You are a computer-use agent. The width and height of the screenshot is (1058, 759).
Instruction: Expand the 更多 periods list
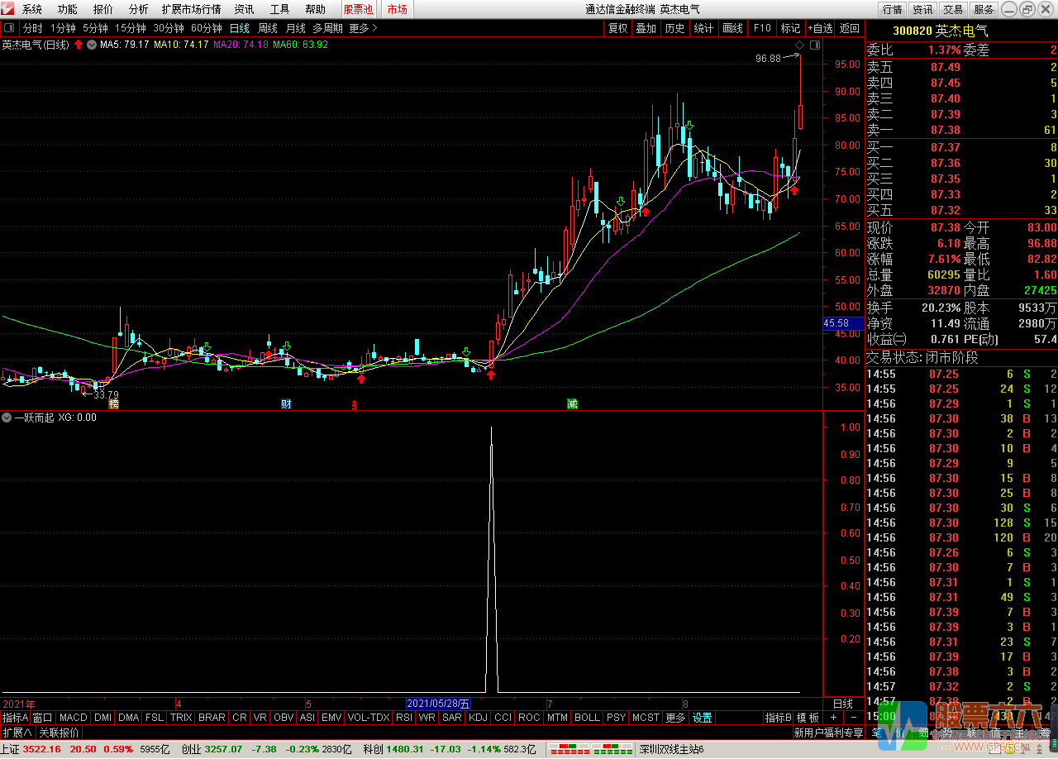point(363,28)
